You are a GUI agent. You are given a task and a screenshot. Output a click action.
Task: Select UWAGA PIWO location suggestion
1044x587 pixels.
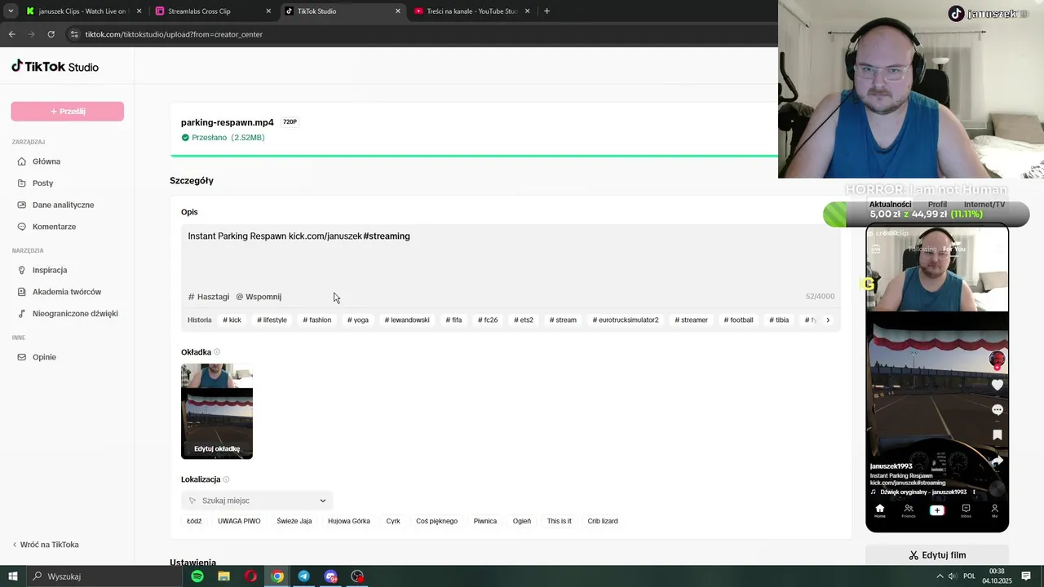click(x=239, y=521)
